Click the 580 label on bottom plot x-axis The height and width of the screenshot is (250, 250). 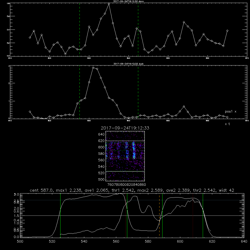(x=148, y=241)
